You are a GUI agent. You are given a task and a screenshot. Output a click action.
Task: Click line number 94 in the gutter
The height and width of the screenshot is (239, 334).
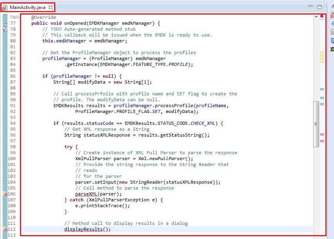click(13, 123)
